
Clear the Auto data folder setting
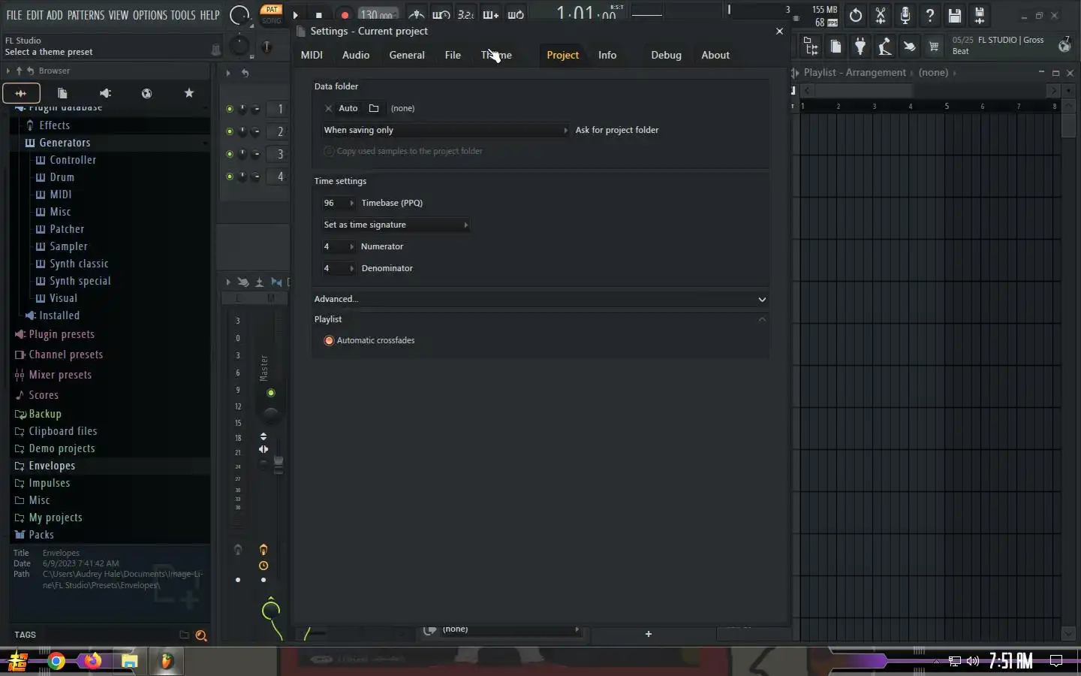[x=328, y=108]
